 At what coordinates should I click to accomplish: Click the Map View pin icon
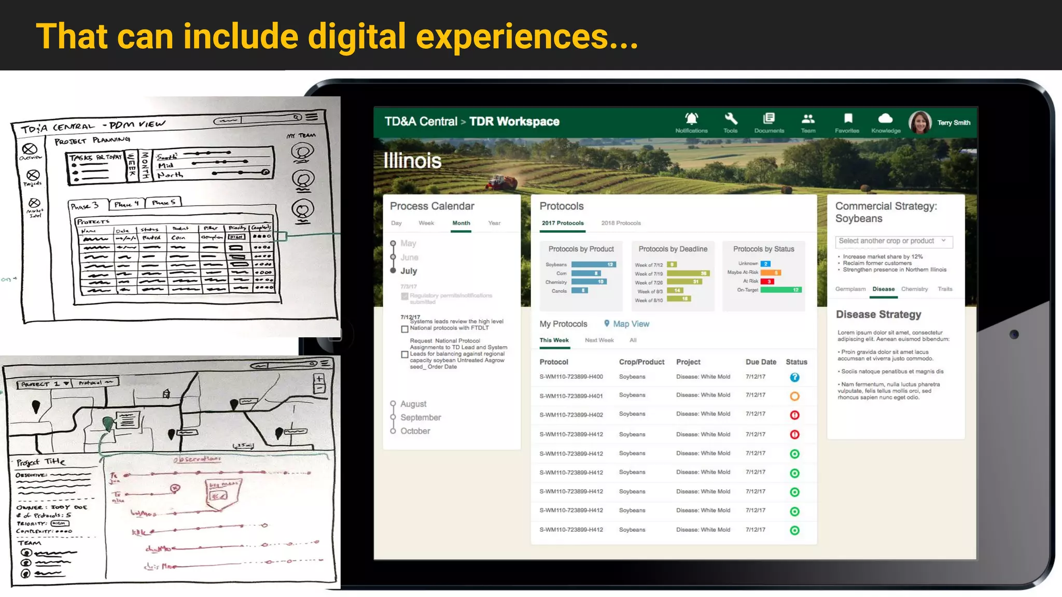pyautogui.click(x=606, y=323)
